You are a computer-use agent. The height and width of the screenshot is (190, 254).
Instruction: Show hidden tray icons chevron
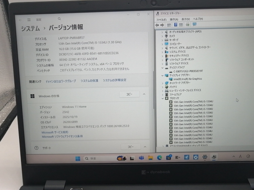pyautogui.click(x=233, y=156)
